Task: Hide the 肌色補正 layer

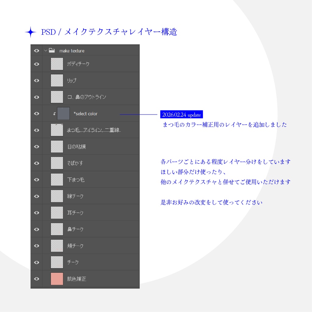Action: 37,279
